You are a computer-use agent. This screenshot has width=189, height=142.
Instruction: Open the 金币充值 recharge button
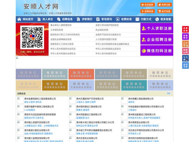165,11
